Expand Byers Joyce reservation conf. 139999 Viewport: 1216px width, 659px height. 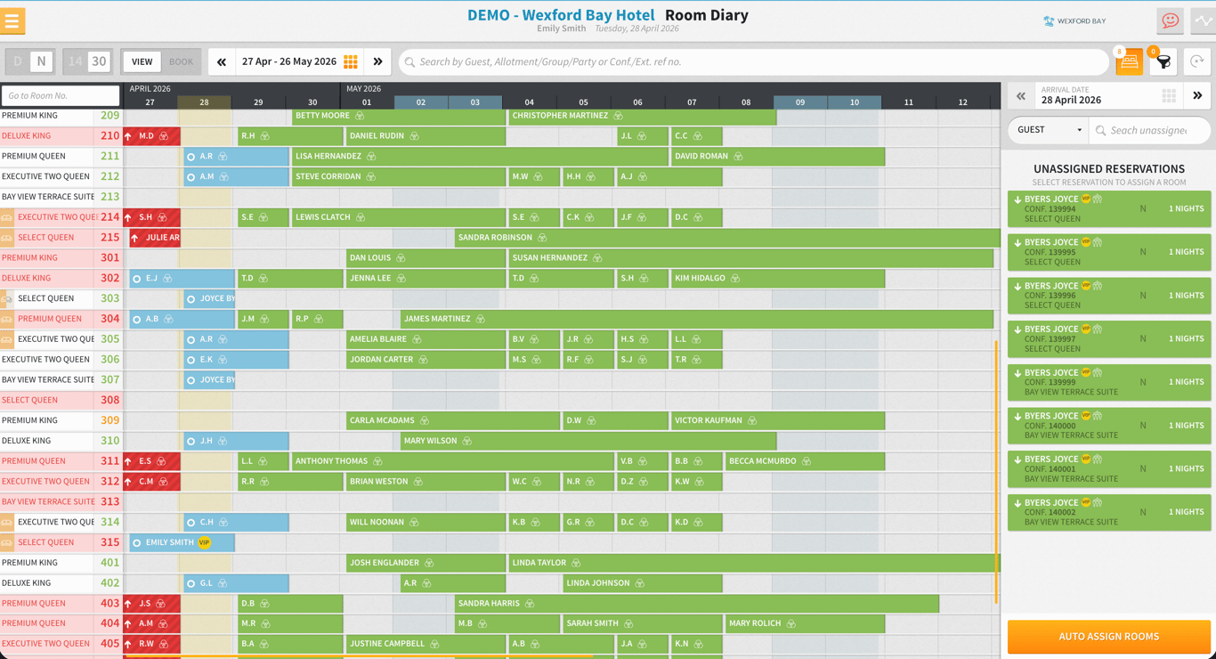coord(1109,382)
